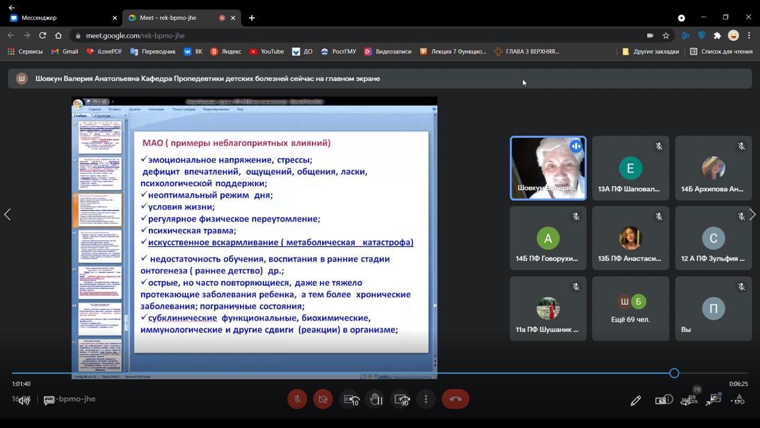This screenshot has width=760, height=428.
Task: Open a new browser tab
Action: tap(251, 18)
